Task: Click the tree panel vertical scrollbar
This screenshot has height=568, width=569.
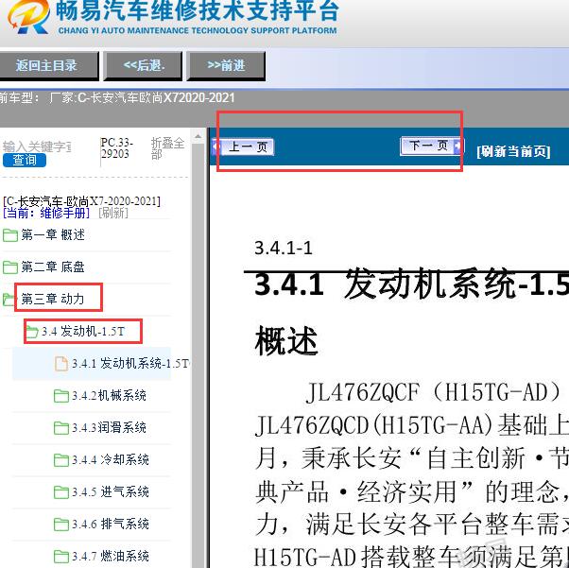Action: click(198, 349)
